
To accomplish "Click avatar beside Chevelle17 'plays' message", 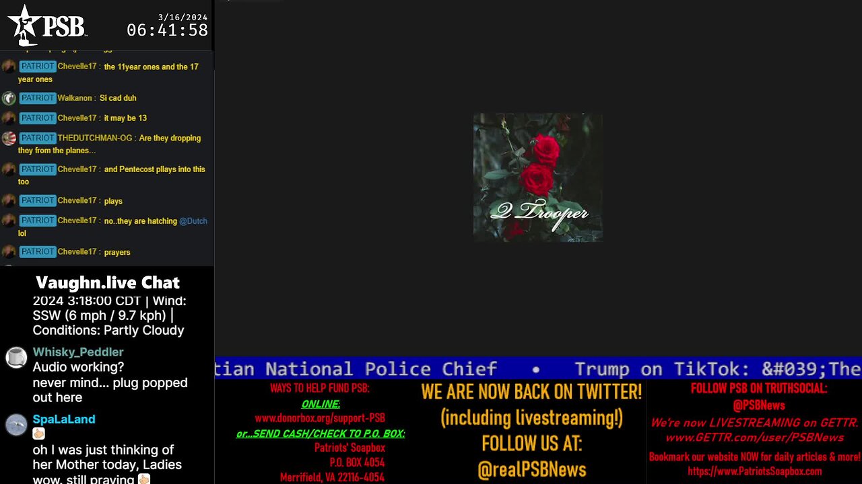I will point(9,201).
